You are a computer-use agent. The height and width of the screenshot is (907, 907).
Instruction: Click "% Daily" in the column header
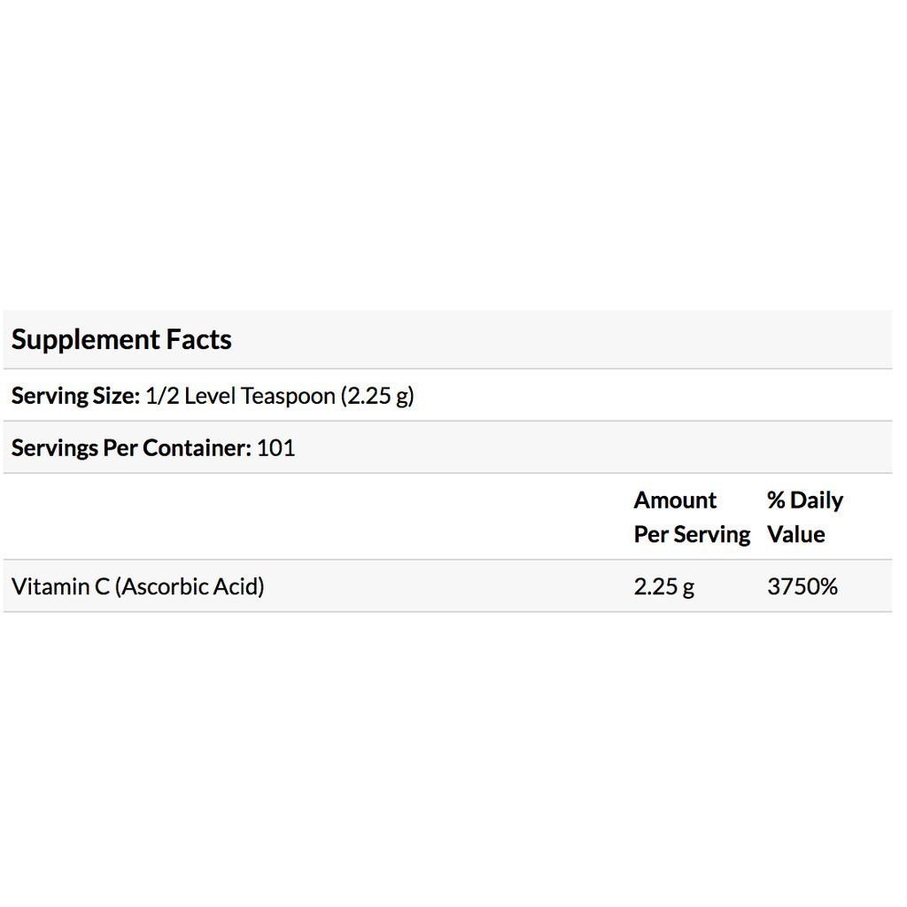click(805, 500)
